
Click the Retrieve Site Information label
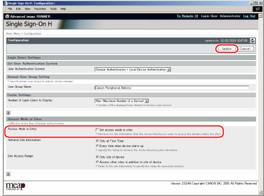[x=24, y=140]
